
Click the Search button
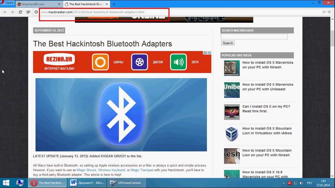pos(228,43)
